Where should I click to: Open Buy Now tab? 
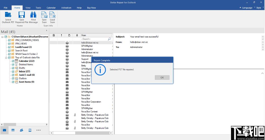[x=91, y=8]
